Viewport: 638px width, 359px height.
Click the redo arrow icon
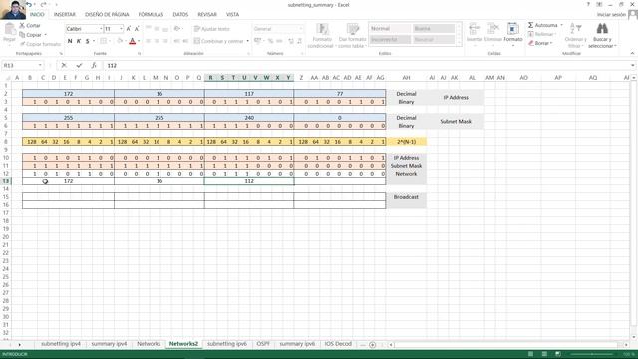[43, 4]
